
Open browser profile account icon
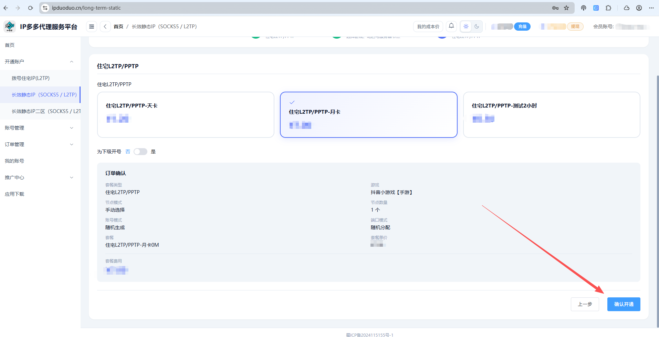click(x=639, y=8)
